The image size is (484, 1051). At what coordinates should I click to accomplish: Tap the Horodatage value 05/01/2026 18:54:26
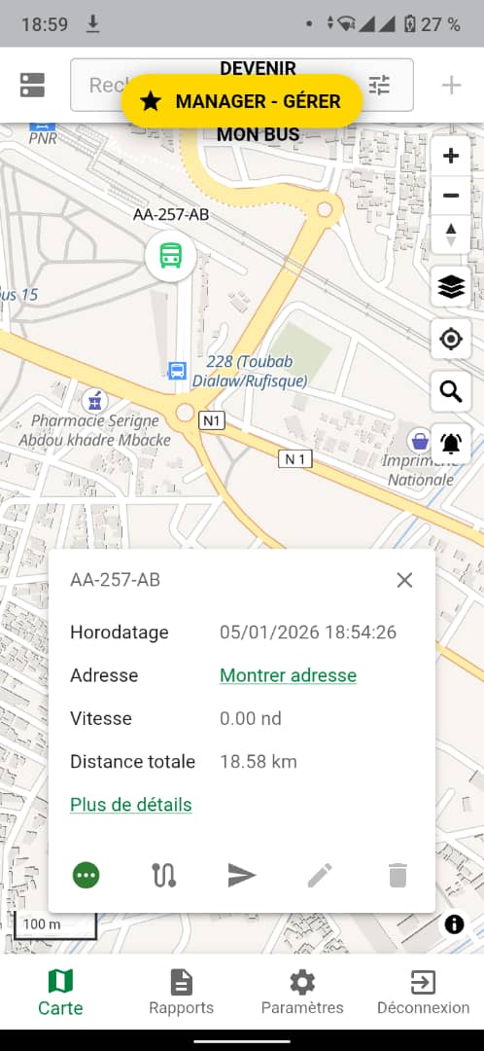308,633
